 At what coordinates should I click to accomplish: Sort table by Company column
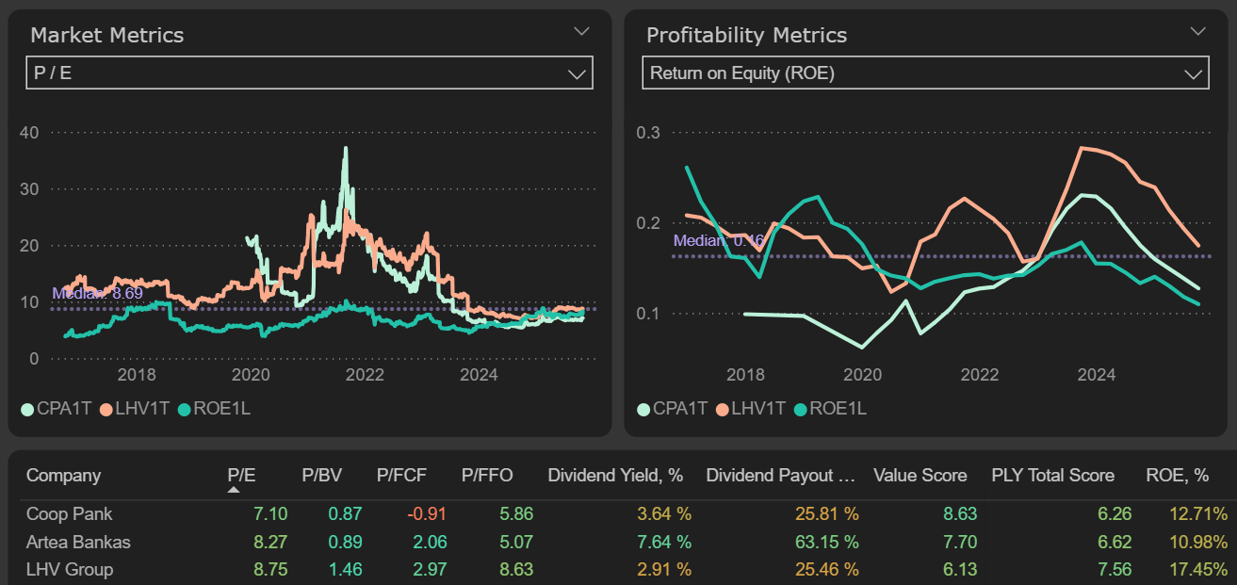click(x=63, y=476)
